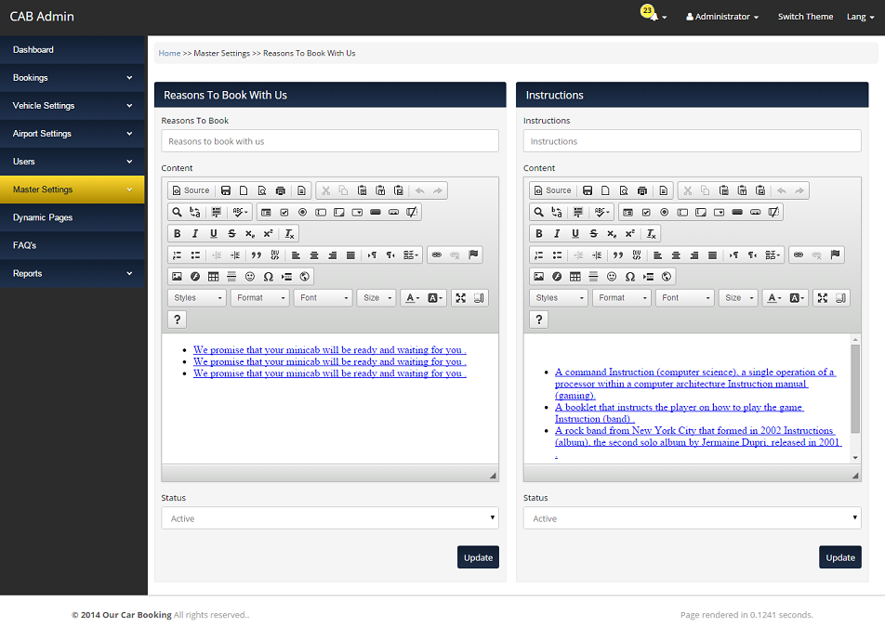The height and width of the screenshot is (640, 885).
Task: Toggle Bold in Reasons editor
Action: click(178, 233)
